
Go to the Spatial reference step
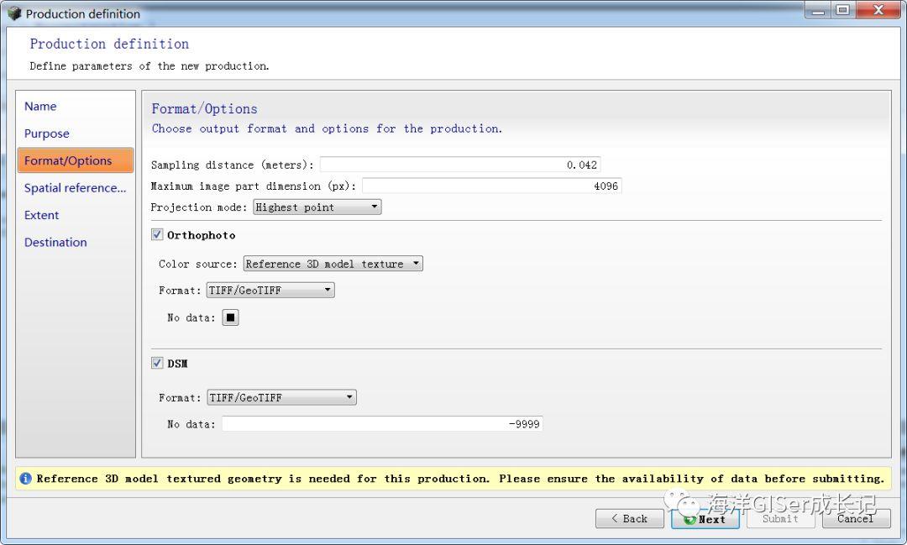76,188
